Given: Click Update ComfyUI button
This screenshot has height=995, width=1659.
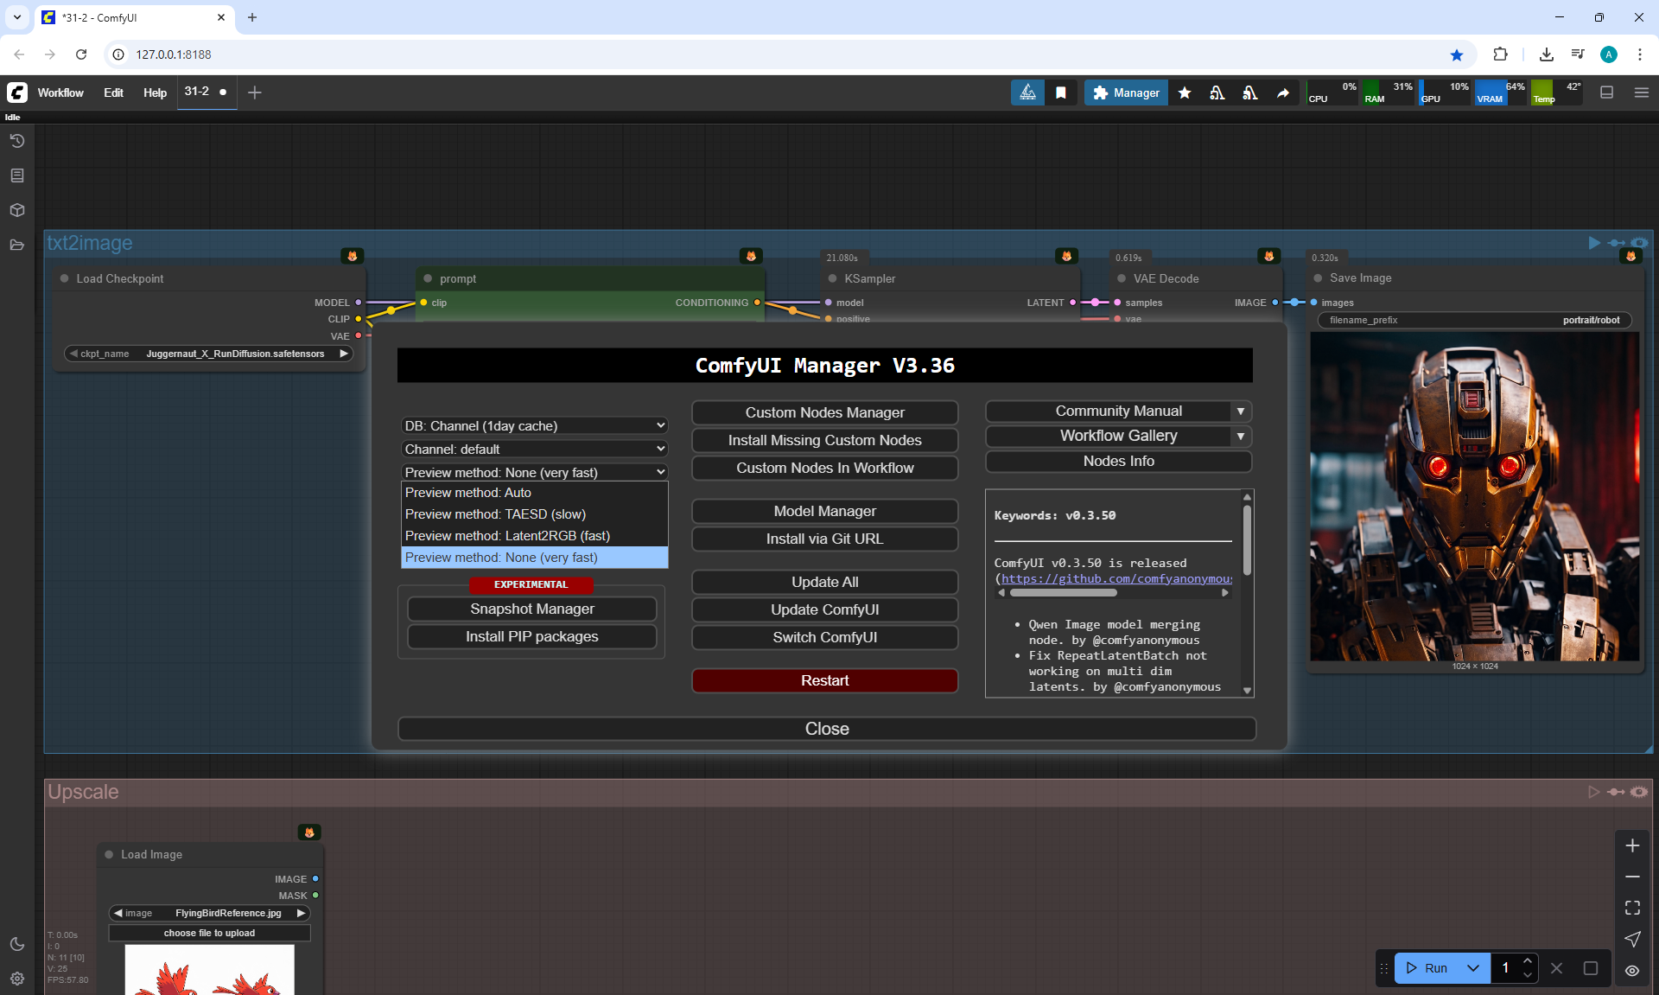Looking at the screenshot, I should tap(824, 610).
